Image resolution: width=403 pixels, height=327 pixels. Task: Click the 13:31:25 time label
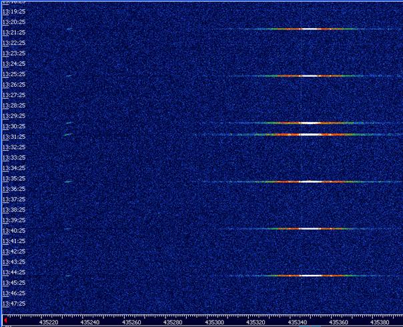click(x=14, y=137)
